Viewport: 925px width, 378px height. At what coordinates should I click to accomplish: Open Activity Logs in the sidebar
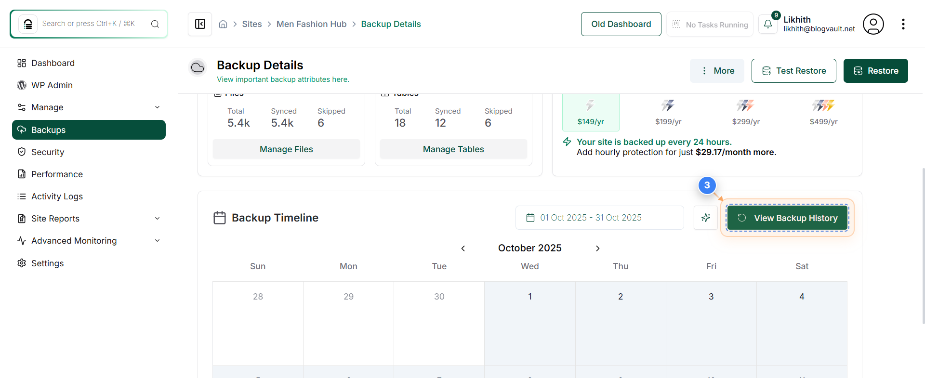89,196
